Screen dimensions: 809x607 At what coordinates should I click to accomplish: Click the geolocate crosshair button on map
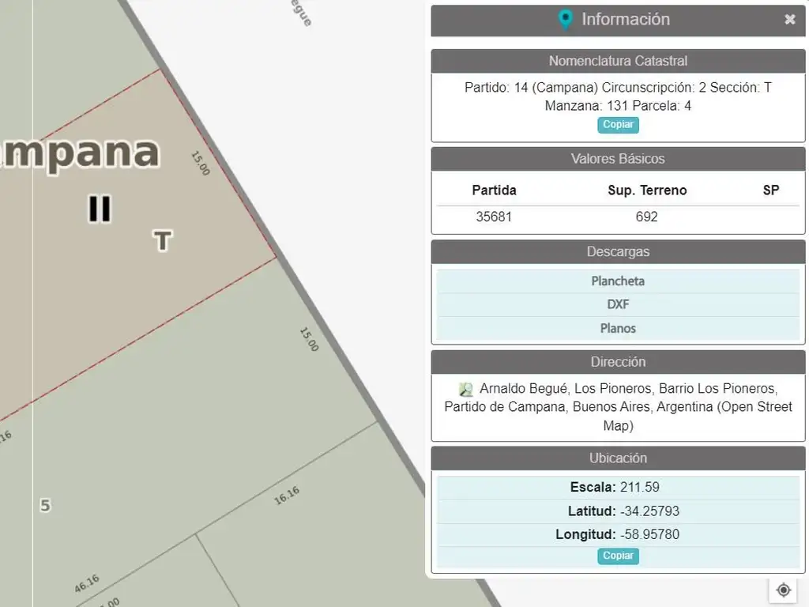tap(783, 590)
